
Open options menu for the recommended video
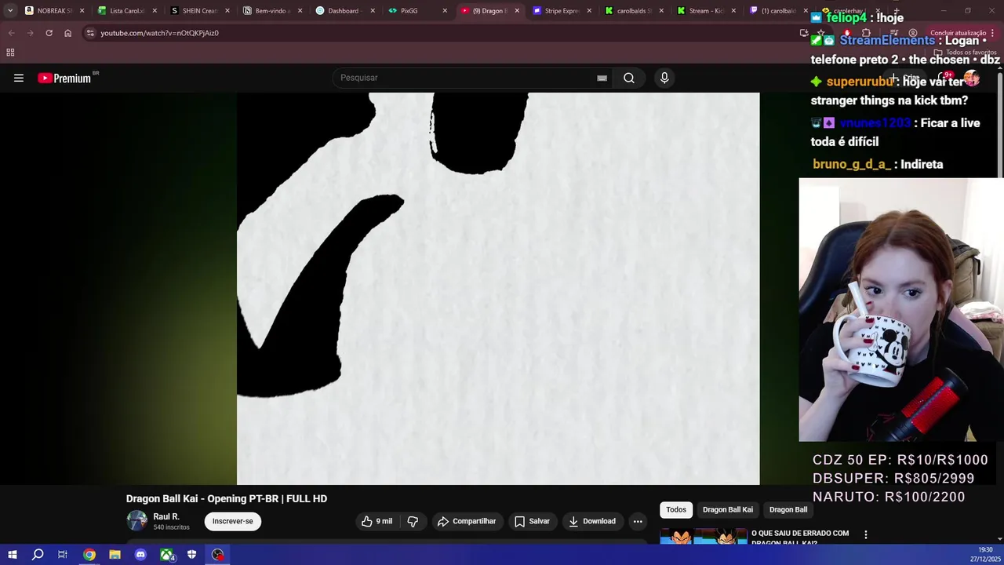[866, 534]
